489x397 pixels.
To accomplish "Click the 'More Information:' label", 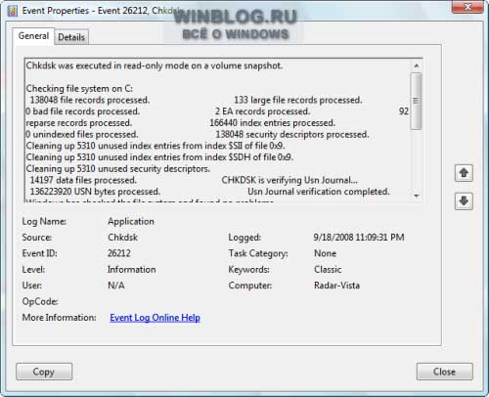I will (59, 317).
